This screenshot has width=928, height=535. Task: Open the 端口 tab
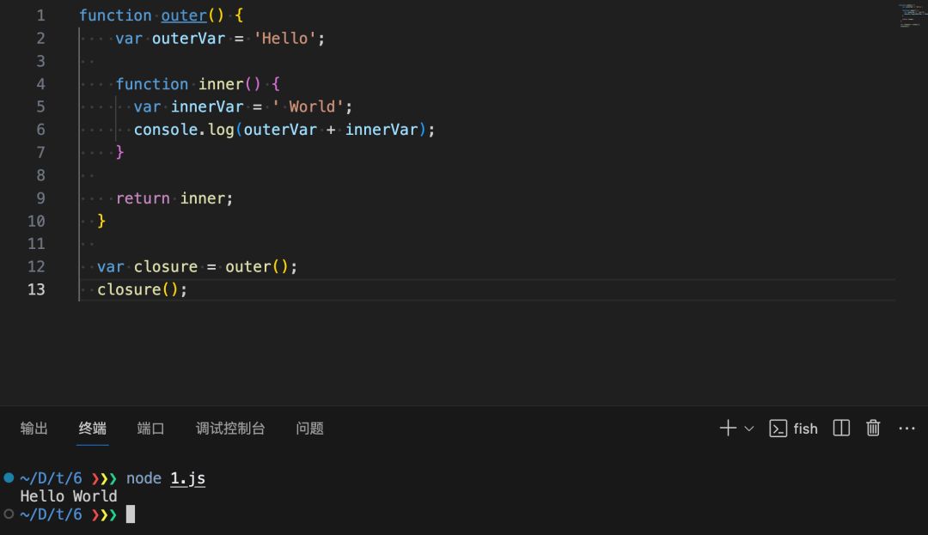point(150,429)
